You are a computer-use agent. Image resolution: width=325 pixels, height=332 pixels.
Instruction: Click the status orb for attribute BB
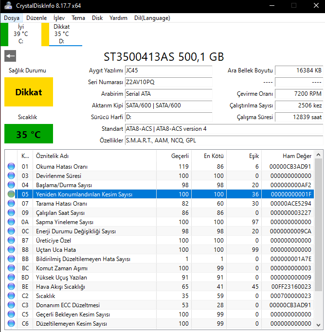(x=11, y=259)
